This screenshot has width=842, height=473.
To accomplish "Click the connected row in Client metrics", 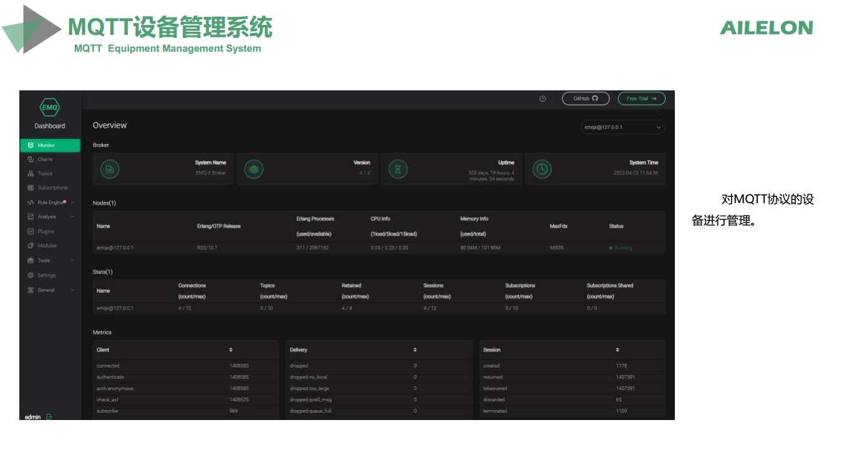I will 185,366.
